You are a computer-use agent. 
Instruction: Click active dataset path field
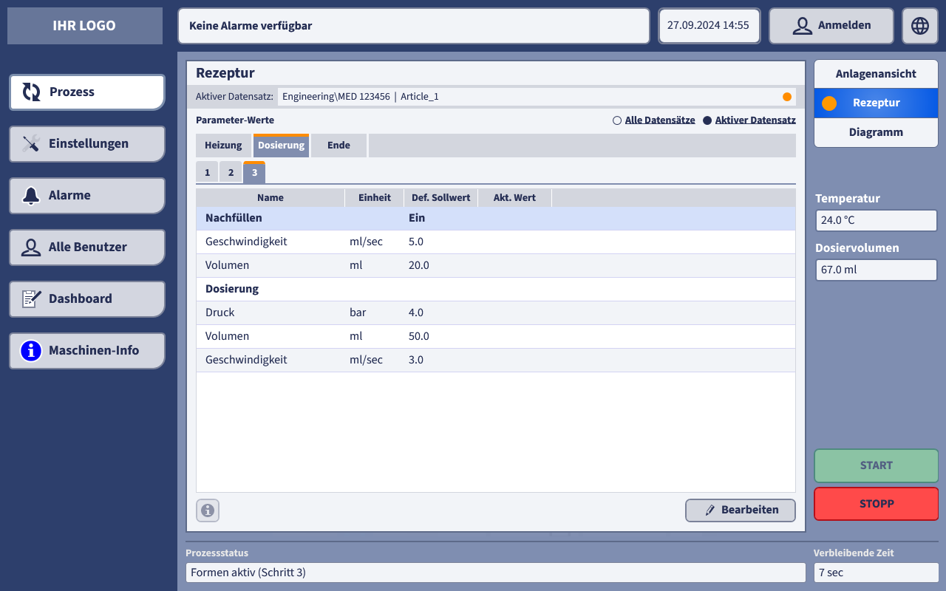pyautogui.click(x=537, y=97)
